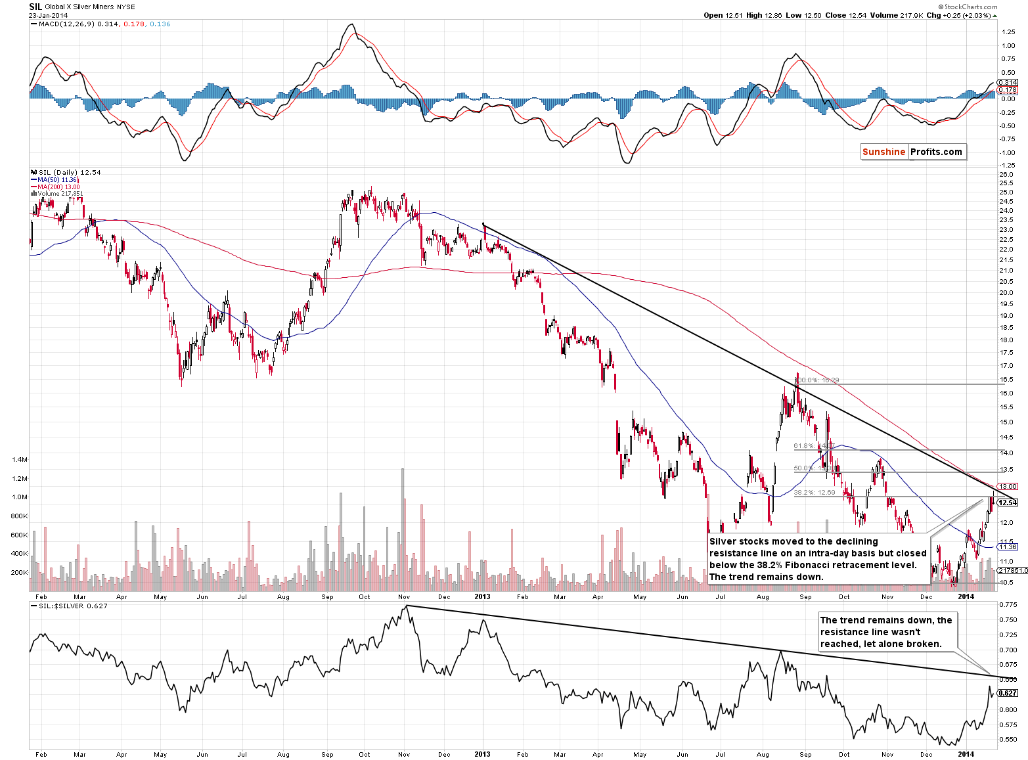Click the 38.2%: 12.69 Fibonacci label
Image resolution: width=1028 pixels, height=760 pixels.
(x=815, y=492)
